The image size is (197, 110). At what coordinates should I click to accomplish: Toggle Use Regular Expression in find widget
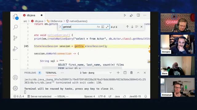coord(107,27)
